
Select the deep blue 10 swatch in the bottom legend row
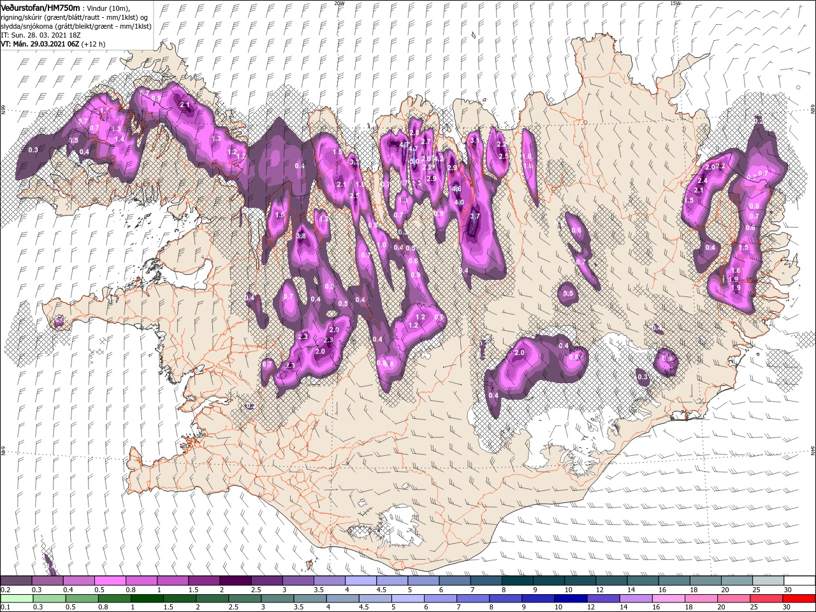pos(570,599)
